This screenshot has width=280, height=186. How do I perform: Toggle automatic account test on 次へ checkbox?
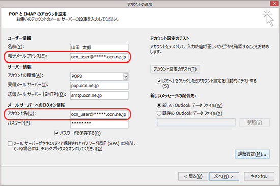[159, 81]
